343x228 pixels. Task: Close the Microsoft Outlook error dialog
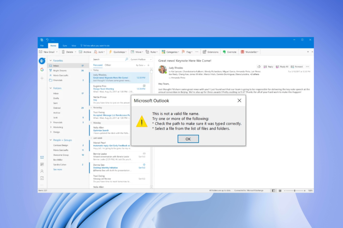tap(239, 100)
